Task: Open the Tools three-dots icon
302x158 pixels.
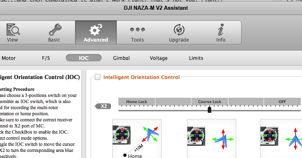Action: click(x=137, y=29)
